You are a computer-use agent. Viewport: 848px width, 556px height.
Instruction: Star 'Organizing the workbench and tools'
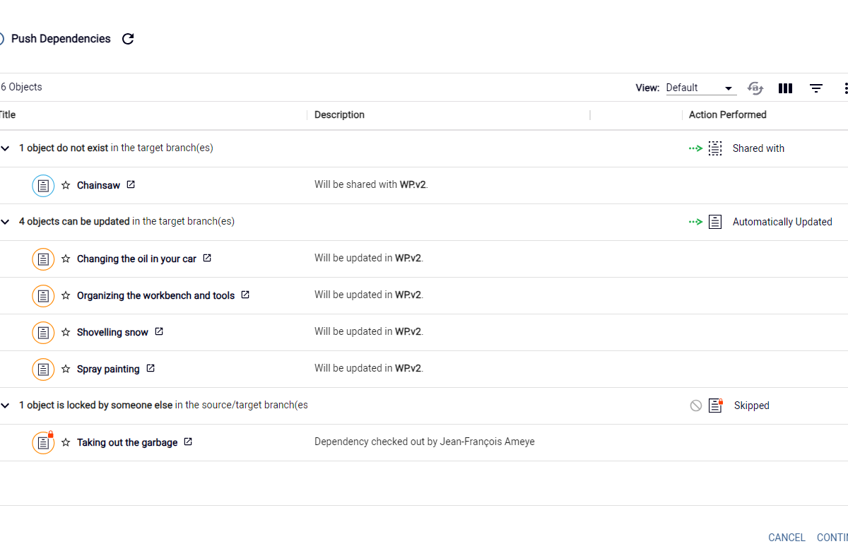point(66,295)
